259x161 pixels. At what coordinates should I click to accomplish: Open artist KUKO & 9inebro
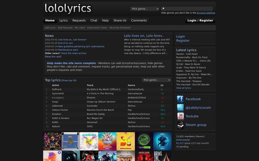61,118
